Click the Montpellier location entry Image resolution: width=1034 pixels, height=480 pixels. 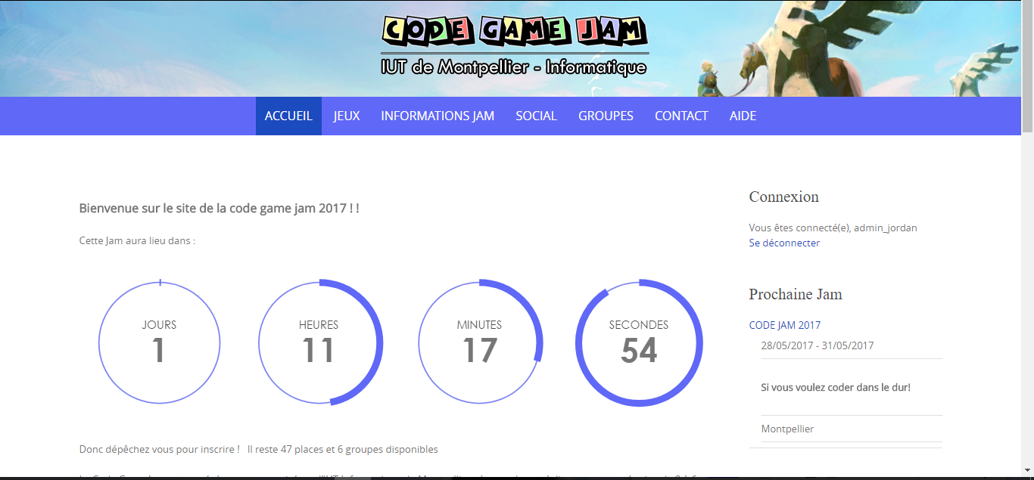[x=787, y=429]
